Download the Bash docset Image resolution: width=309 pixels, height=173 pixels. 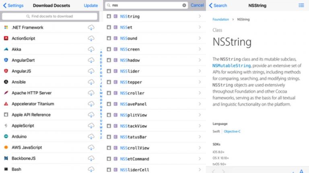(x=91, y=169)
